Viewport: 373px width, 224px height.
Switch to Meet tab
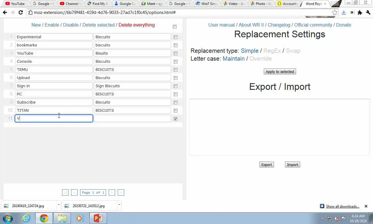[x=152, y=4]
